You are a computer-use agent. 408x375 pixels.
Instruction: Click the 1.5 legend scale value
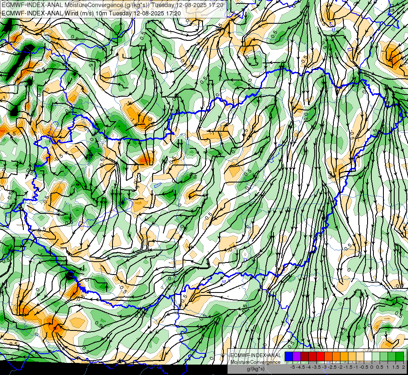pos(395,367)
